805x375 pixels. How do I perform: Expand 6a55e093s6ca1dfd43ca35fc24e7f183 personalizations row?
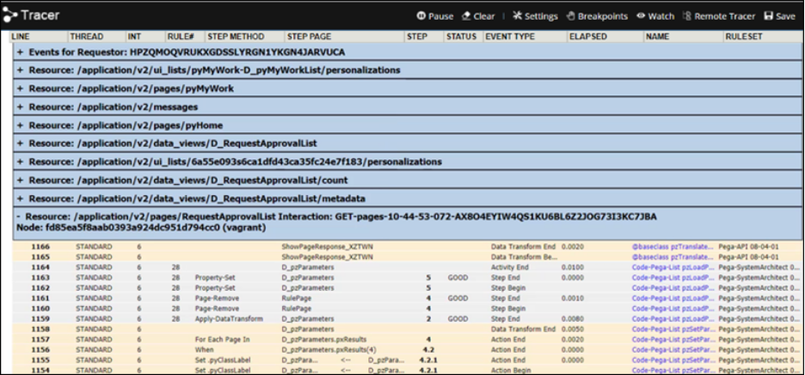[x=21, y=162]
